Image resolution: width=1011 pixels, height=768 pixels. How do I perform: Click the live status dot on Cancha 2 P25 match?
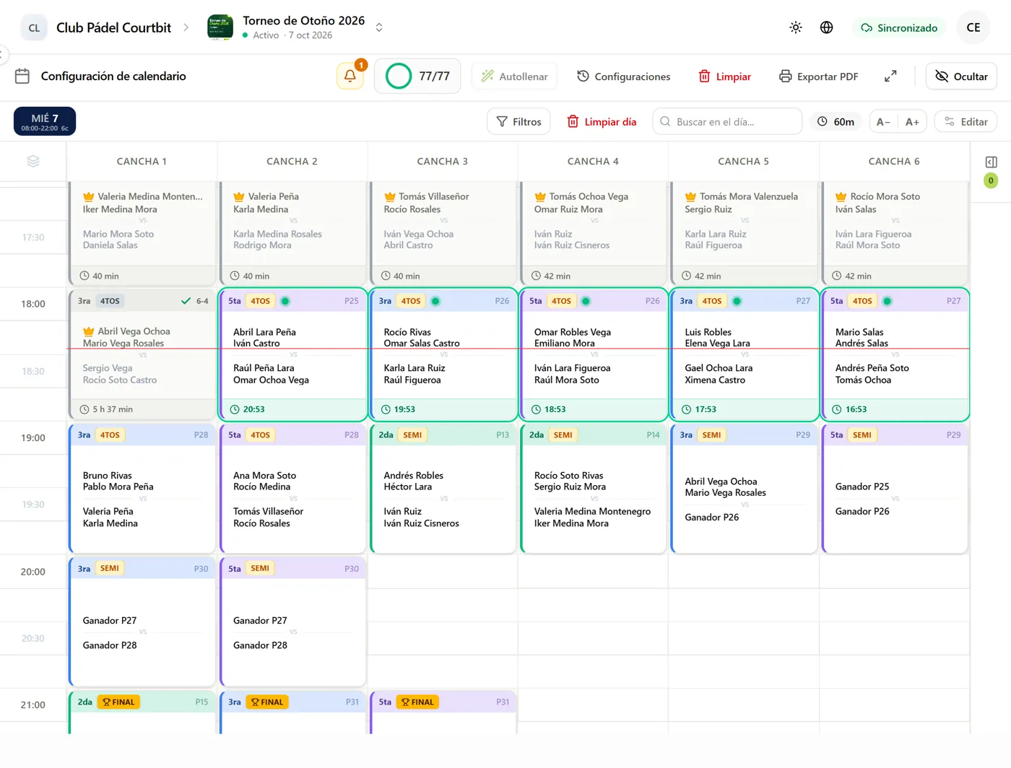(x=285, y=301)
